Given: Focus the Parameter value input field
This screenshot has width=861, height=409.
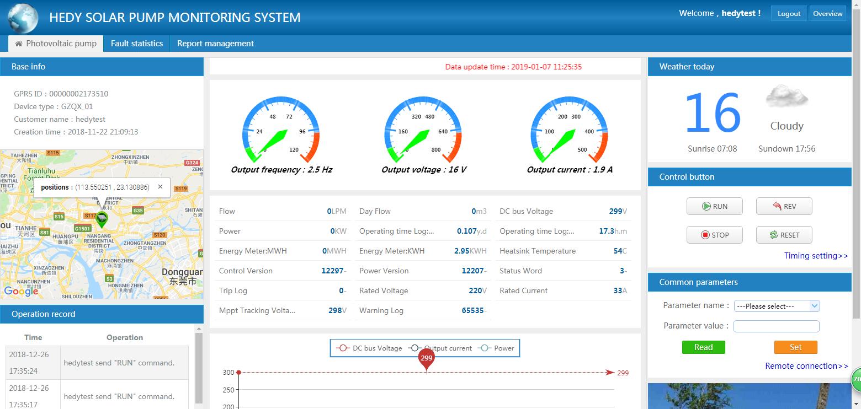Looking at the screenshot, I should point(777,326).
